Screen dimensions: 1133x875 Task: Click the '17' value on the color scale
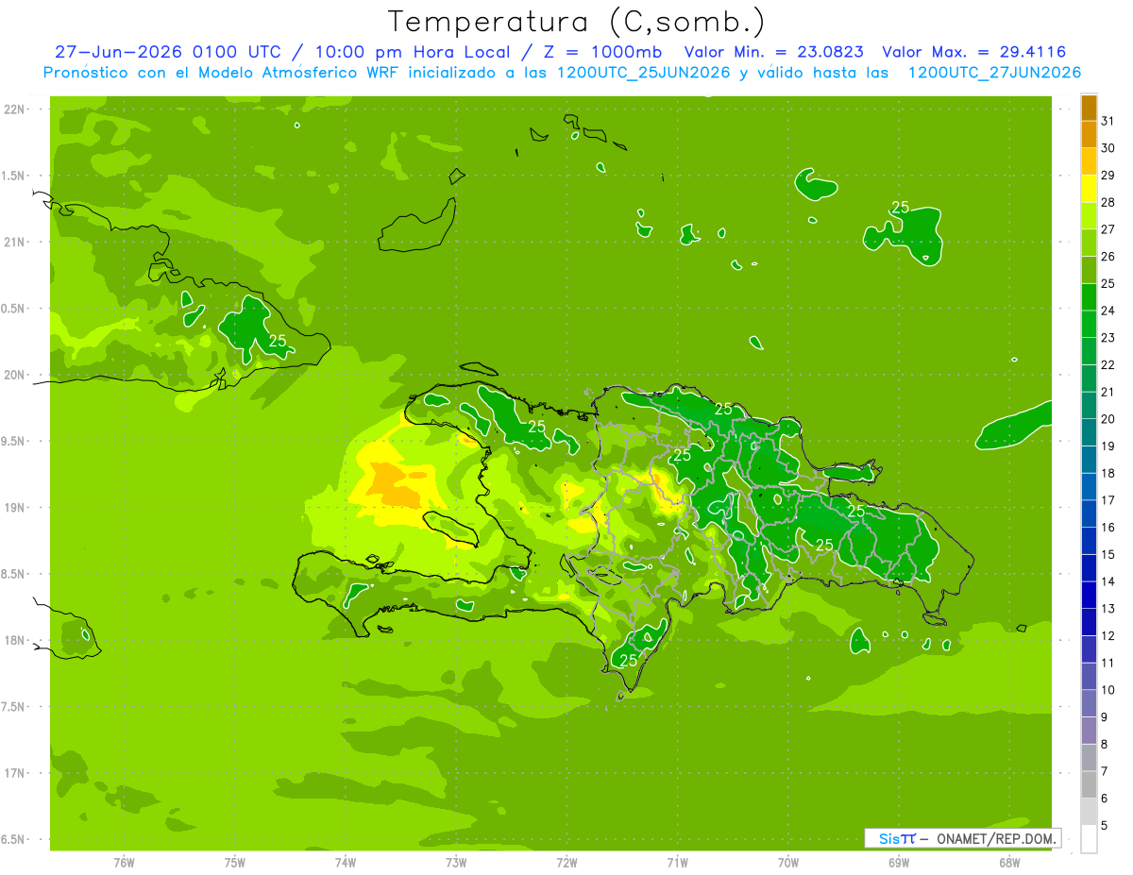(1108, 500)
